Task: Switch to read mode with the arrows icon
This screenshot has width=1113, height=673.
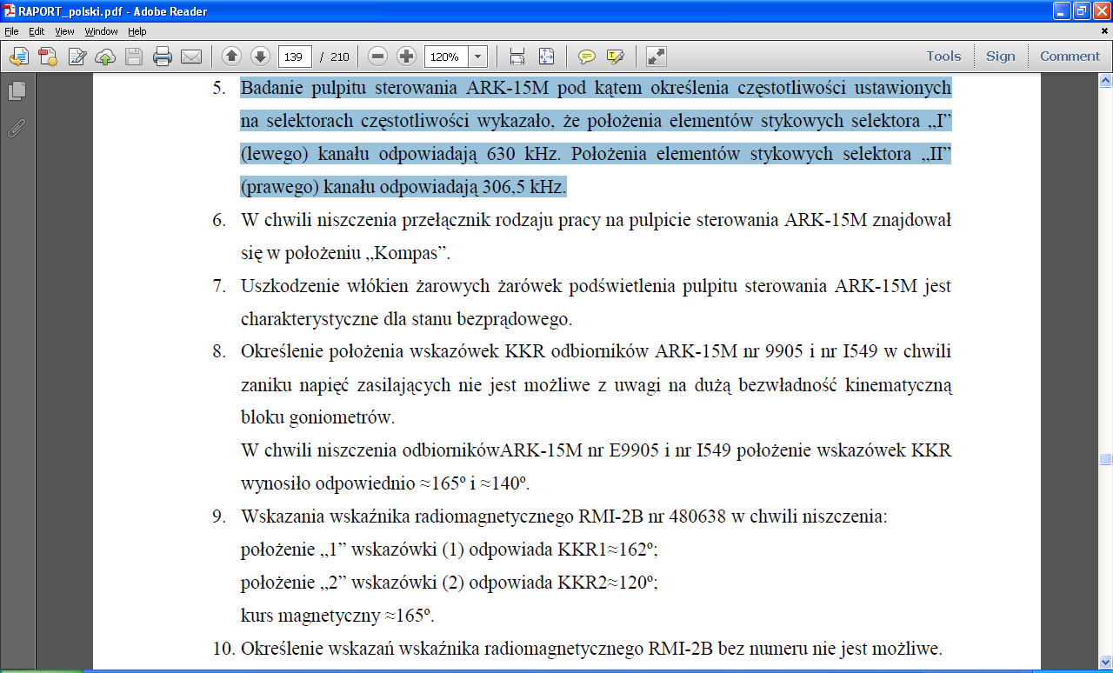Action: click(x=656, y=57)
